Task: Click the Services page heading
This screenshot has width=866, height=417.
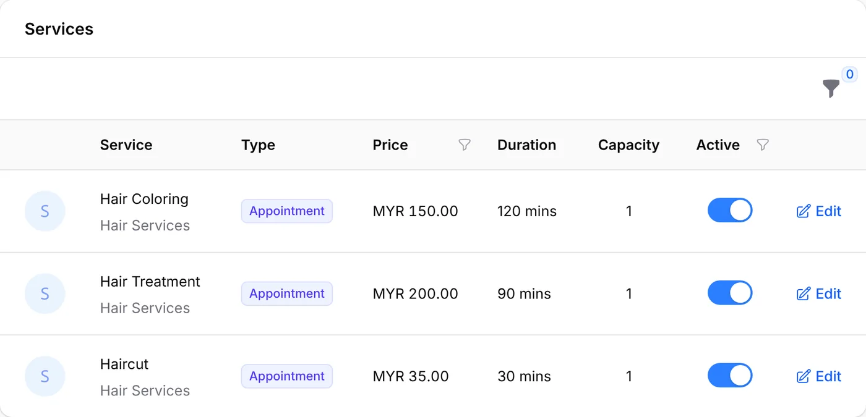Action: [x=59, y=29]
